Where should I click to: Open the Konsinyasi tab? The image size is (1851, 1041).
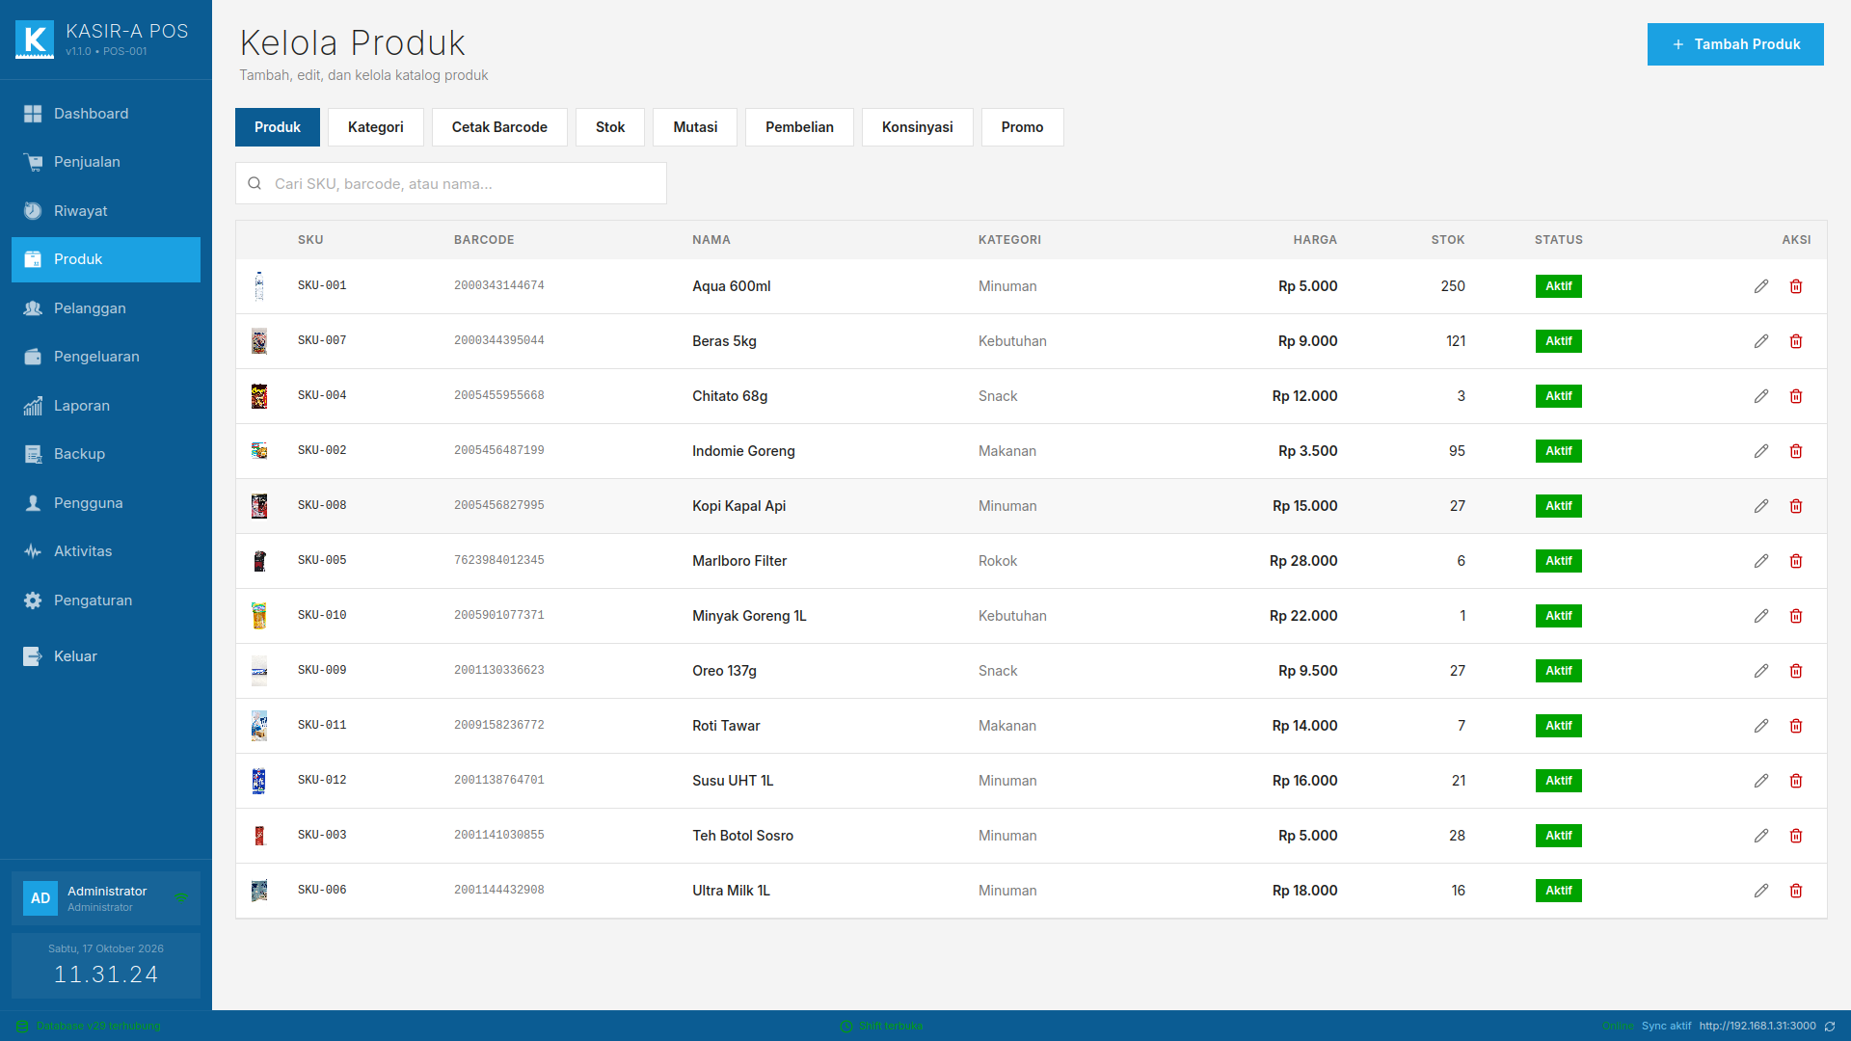point(917,127)
